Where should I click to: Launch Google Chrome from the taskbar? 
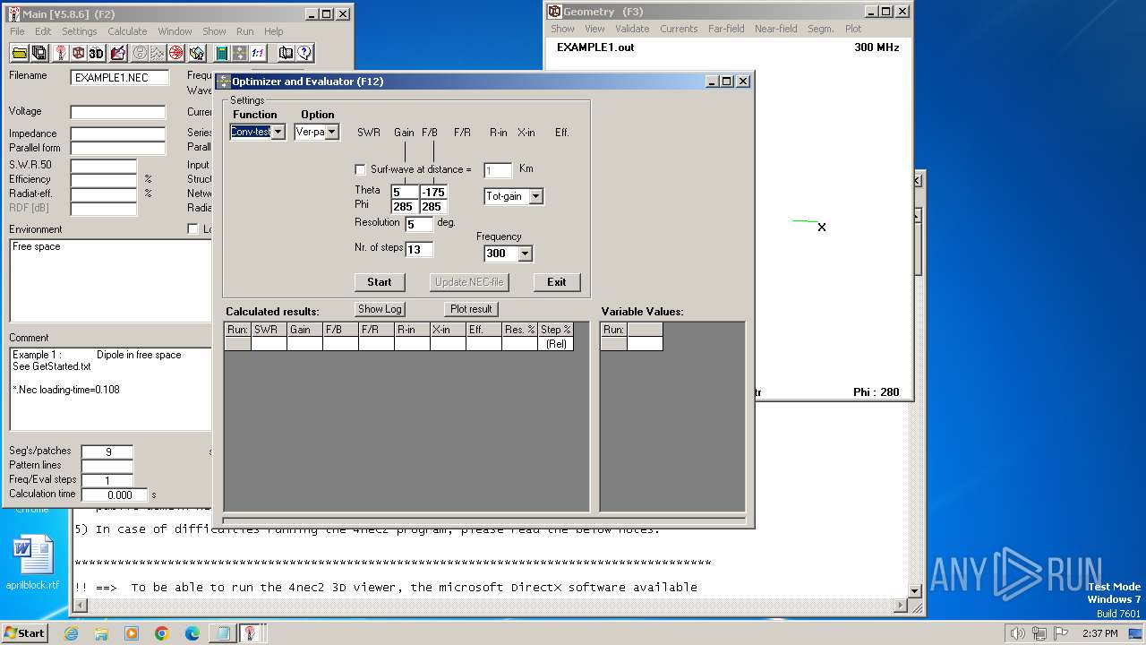(162, 633)
